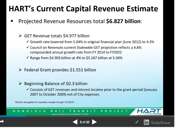Image resolution: width=175 pixels, height=128 pixels.
Task: Open the www.HONOLULUTRANSIT.ORG link
Action: (x=70, y=114)
